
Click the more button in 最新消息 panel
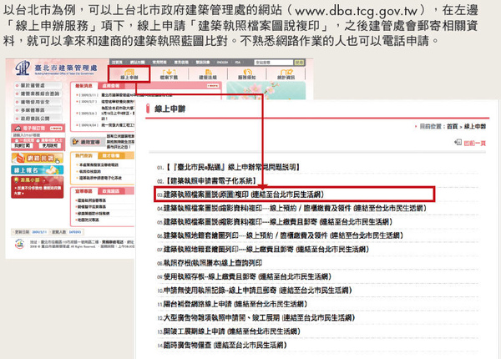point(213,86)
